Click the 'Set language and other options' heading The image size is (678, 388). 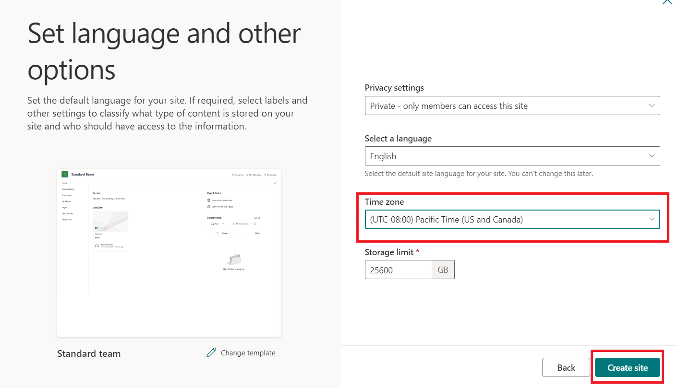pos(164,51)
